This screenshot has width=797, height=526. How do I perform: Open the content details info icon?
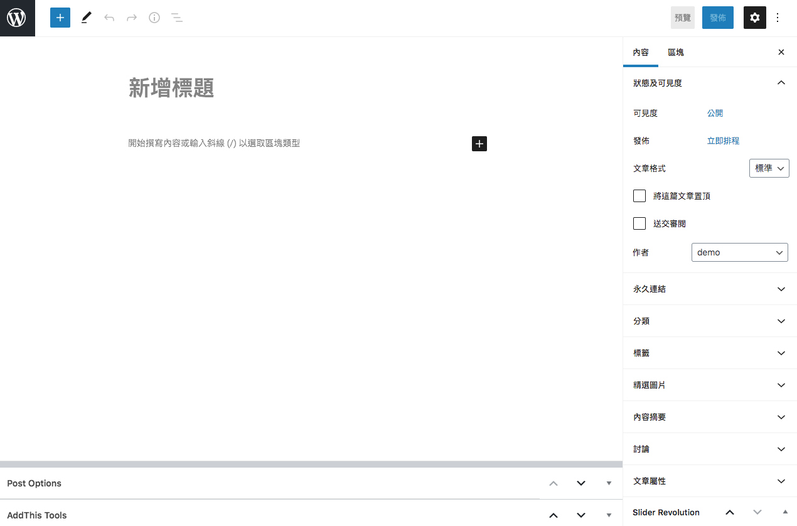point(154,18)
